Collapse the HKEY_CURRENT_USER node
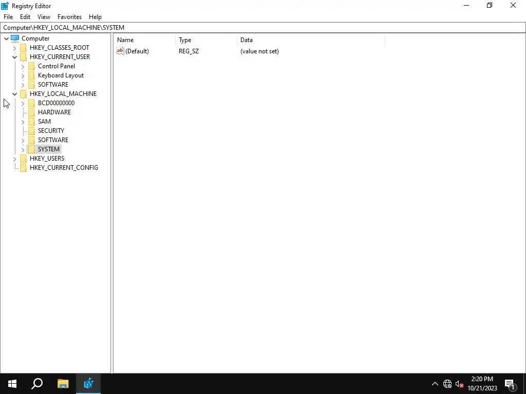The image size is (526, 394). (x=14, y=57)
